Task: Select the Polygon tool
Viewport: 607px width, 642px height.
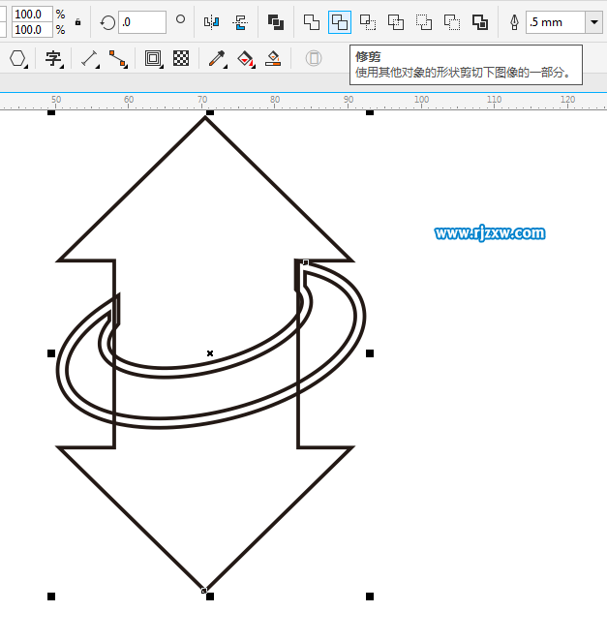Action: 17,58
